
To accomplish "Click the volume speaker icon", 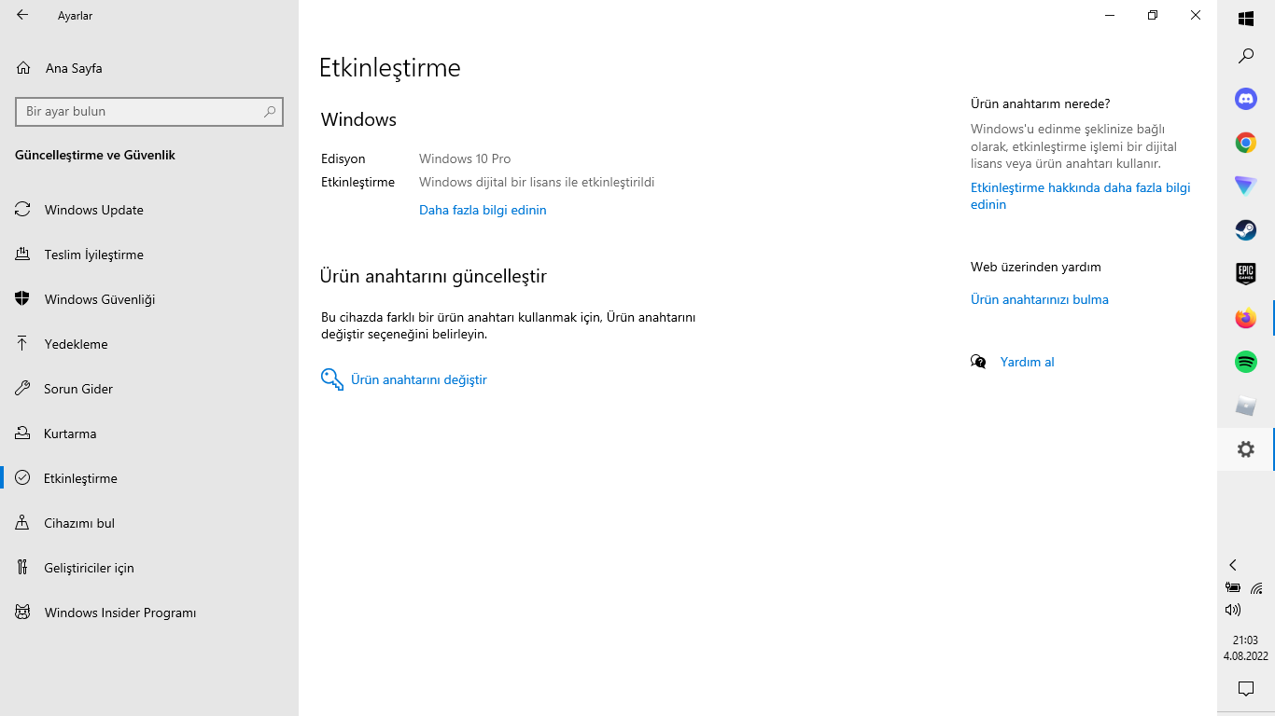I will [x=1233, y=610].
